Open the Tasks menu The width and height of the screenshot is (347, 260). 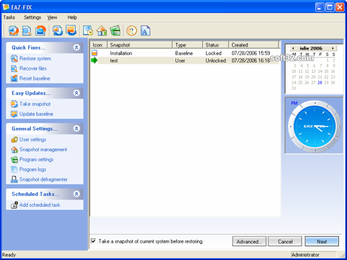(9, 17)
